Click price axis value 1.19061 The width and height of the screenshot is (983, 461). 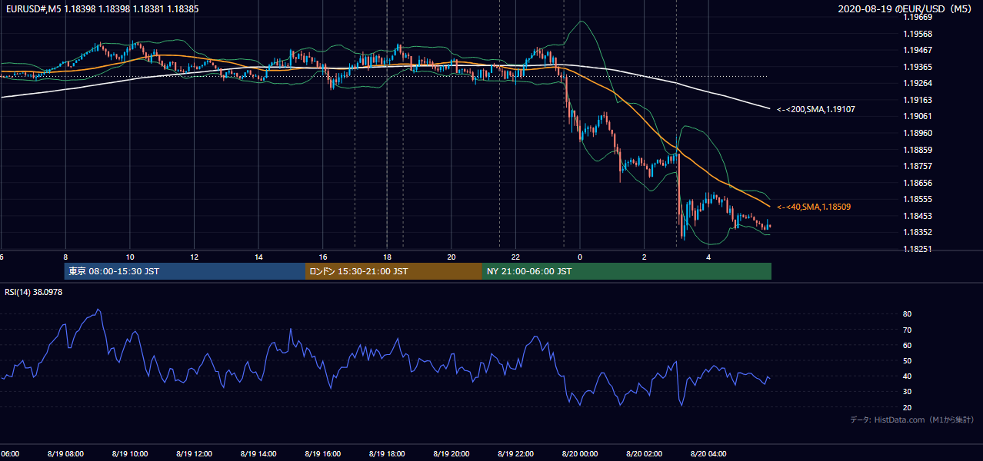[x=917, y=117]
